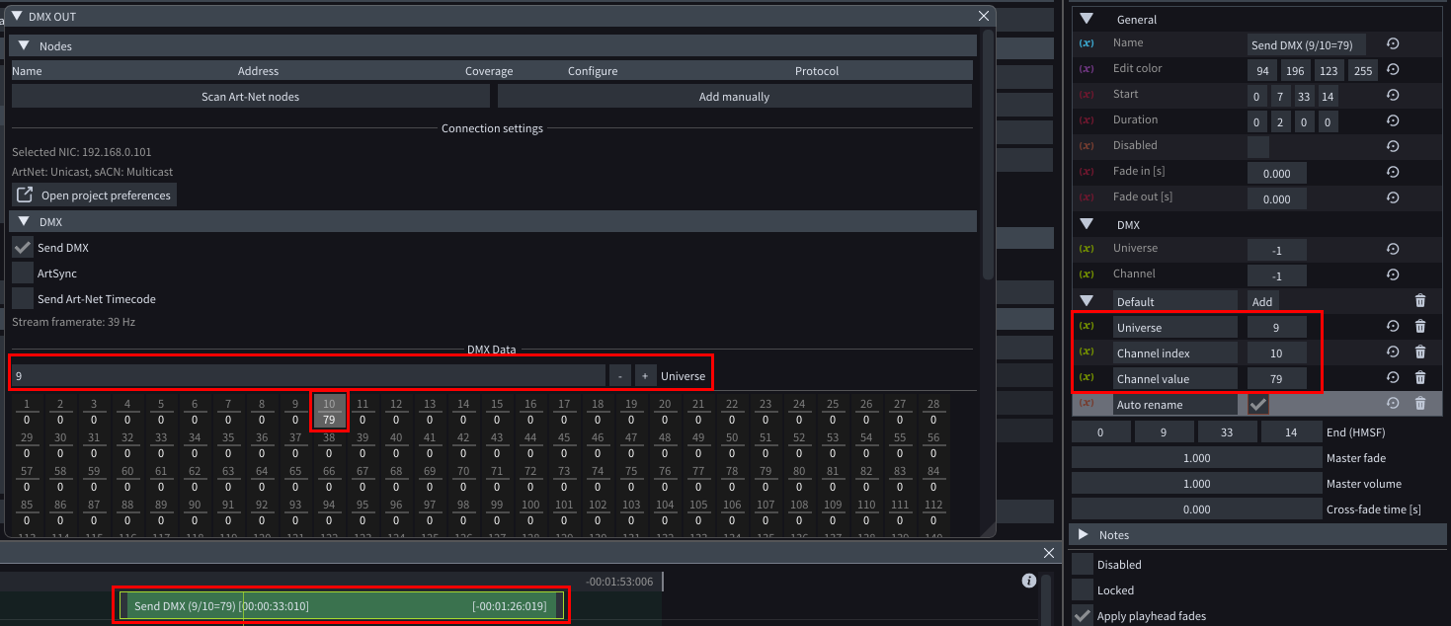This screenshot has width=1451, height=626.
Task: Delete the Default group with trash icon
Action: (x=1419, y=300)
